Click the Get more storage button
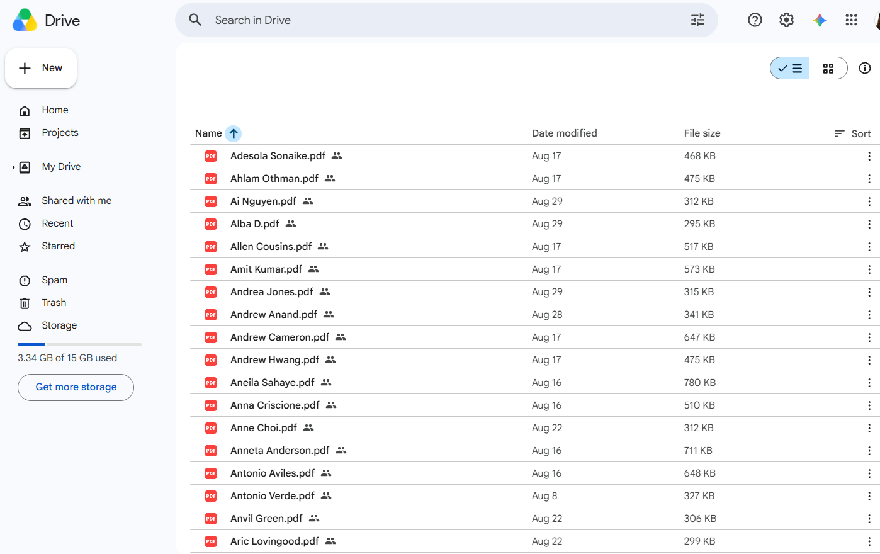This screenshot has width=880, height=554. pos(76,387)
